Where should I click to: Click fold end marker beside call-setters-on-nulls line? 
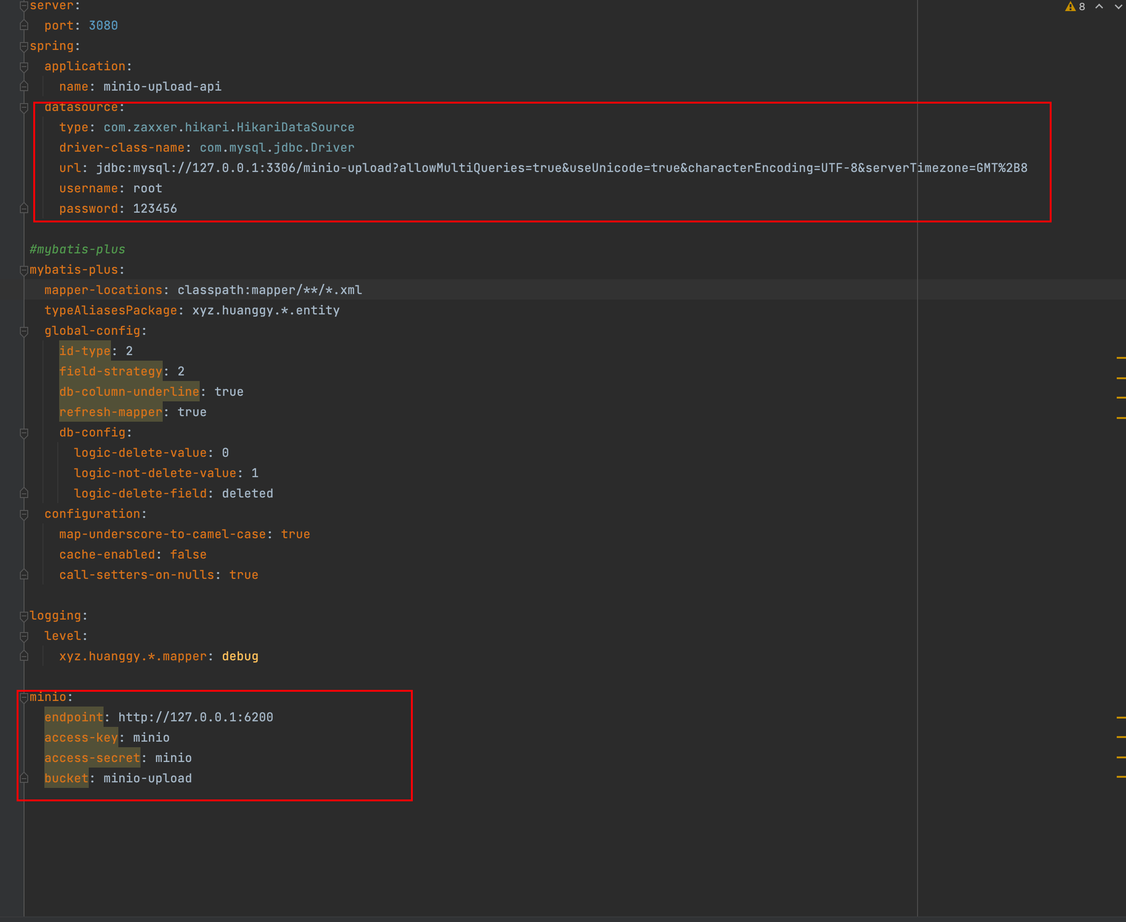tap(24, 575)
